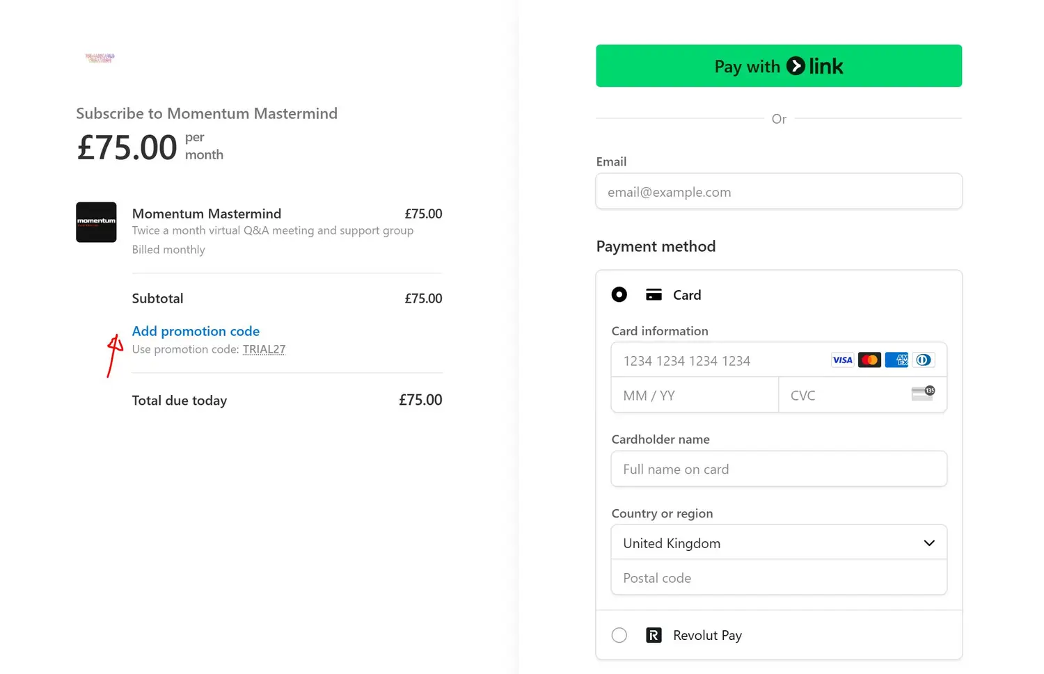Screen dimensions: 1044x674
Task: Click the American Express brand icon
Action: point(896,360)
